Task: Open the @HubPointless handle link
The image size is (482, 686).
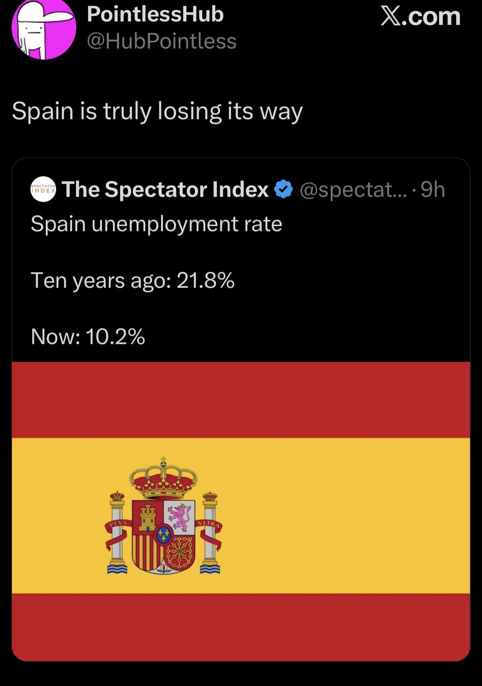Action: [x=162, y=42]
